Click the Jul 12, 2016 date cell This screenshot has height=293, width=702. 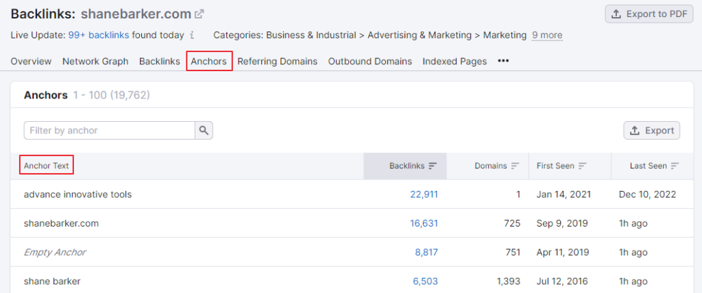pos(562,281)
